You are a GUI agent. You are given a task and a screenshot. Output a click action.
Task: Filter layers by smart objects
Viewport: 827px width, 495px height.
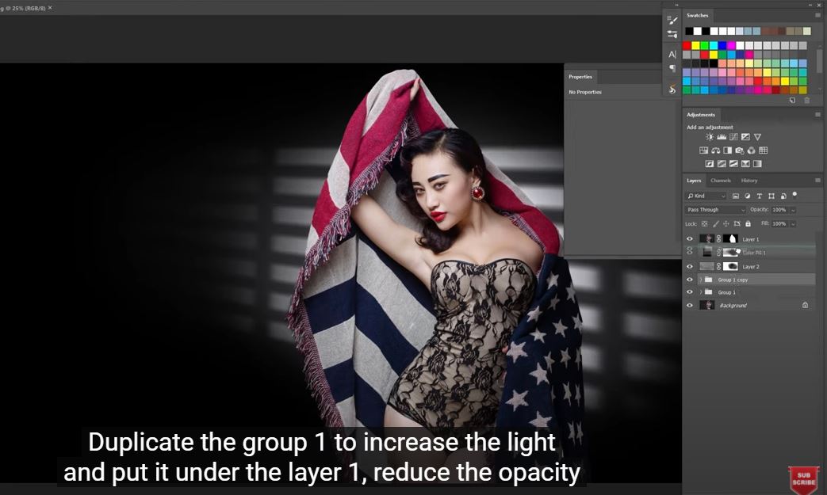pyautogui.click(x=783, y=196)
